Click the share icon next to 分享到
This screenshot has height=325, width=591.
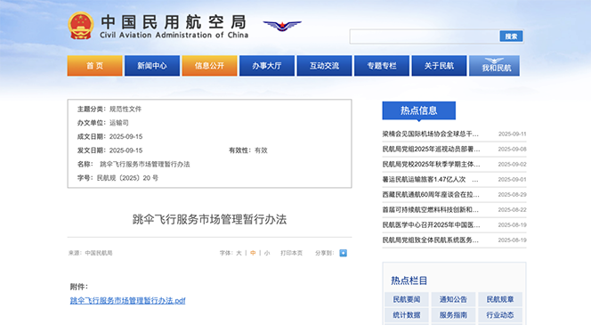(x=343, y=253)
